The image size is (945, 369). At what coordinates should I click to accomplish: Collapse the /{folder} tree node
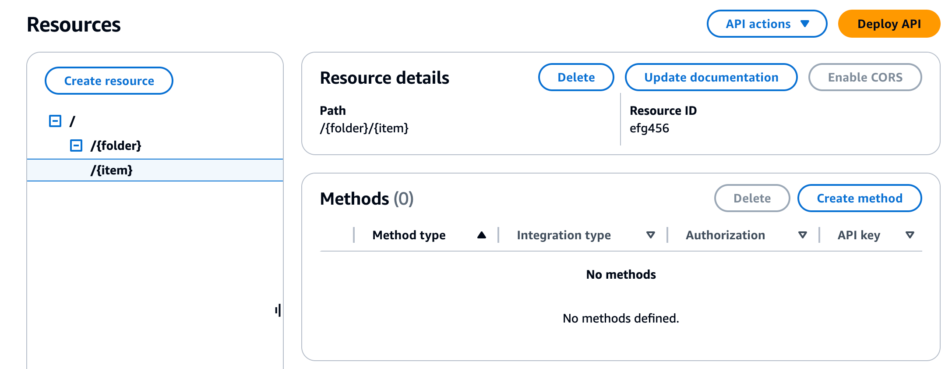click(x=77, y=145)
